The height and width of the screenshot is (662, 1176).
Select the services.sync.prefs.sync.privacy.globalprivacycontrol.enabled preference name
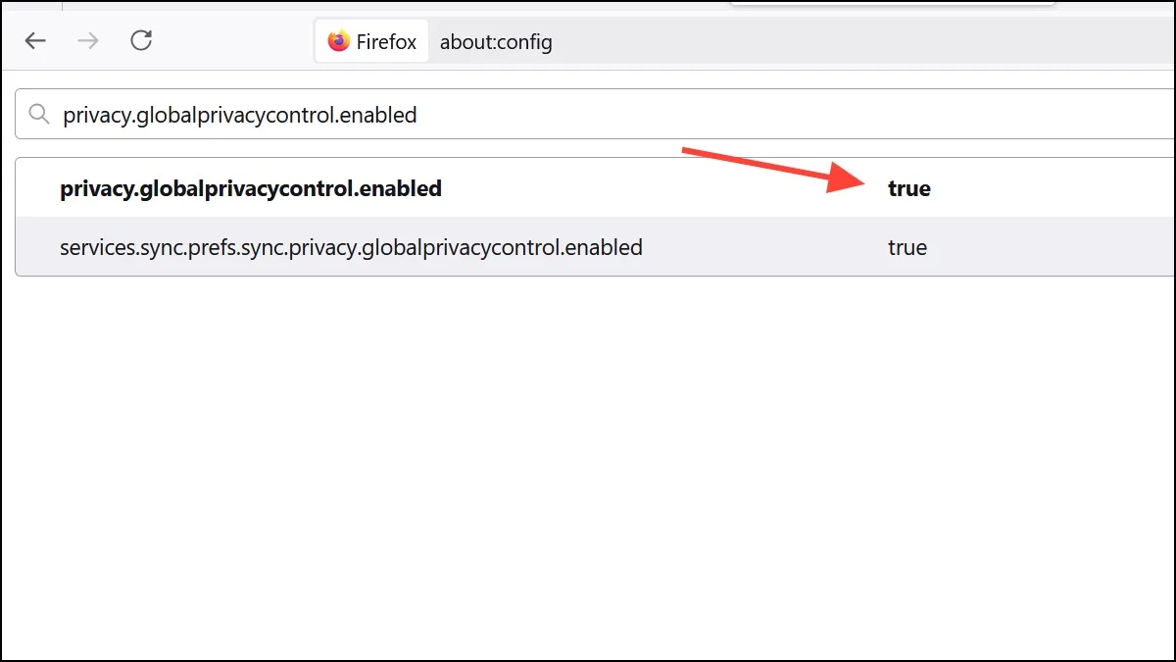tap(351, 247)
